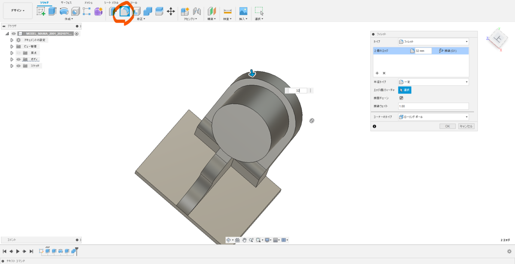Switch to the サーフェス tab
Viewport: 515px width, 264px height.
(66, 2)
